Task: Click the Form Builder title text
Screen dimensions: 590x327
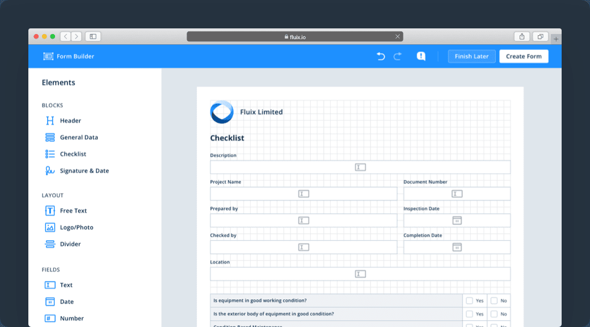Action: coord(75,56)
